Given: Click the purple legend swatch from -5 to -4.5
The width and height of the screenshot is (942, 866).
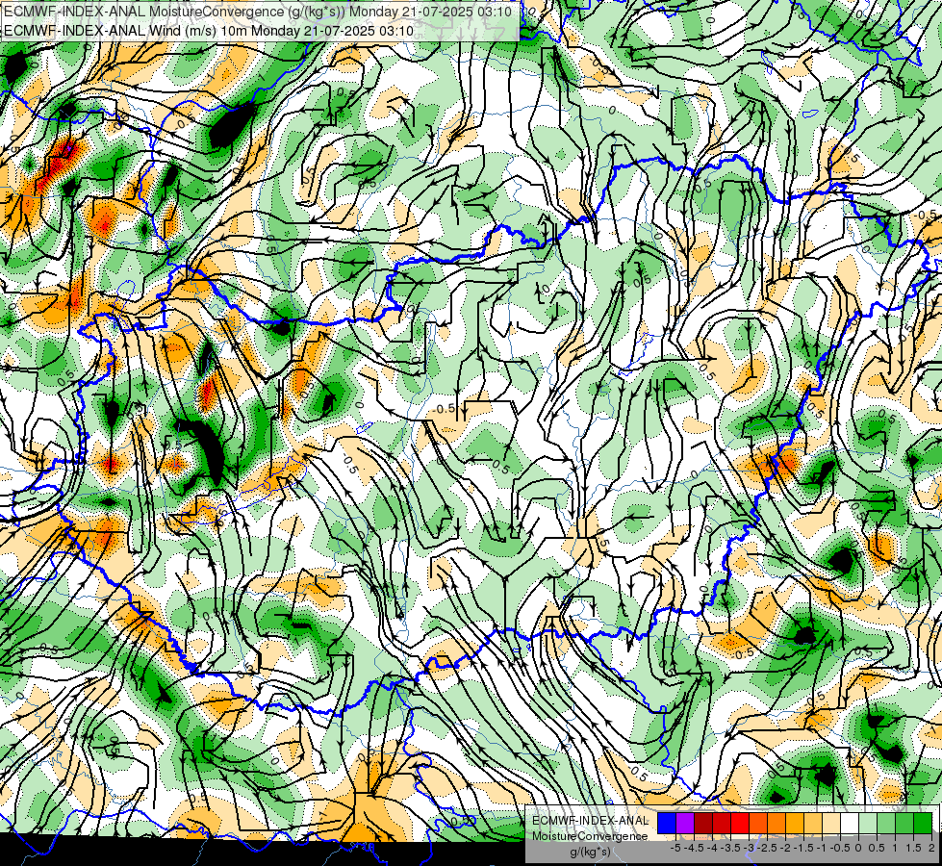Looking at the screenshot, I should click(685, 823).
